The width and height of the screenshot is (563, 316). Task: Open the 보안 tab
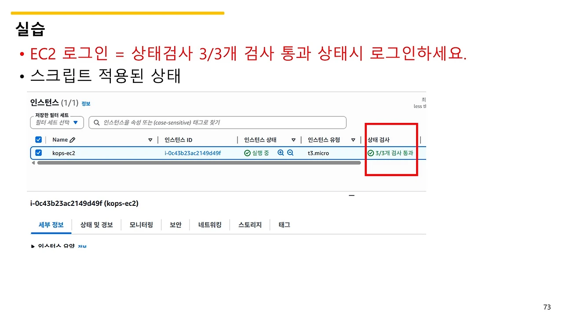175,225
